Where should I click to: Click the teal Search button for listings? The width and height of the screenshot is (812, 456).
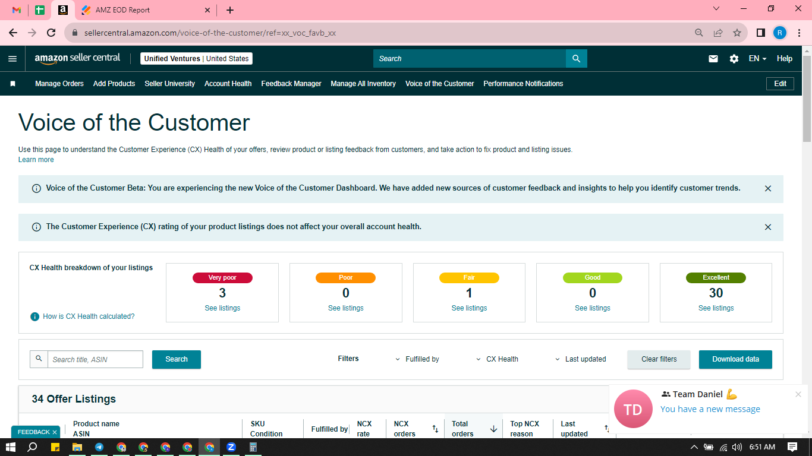click(177, 359)
